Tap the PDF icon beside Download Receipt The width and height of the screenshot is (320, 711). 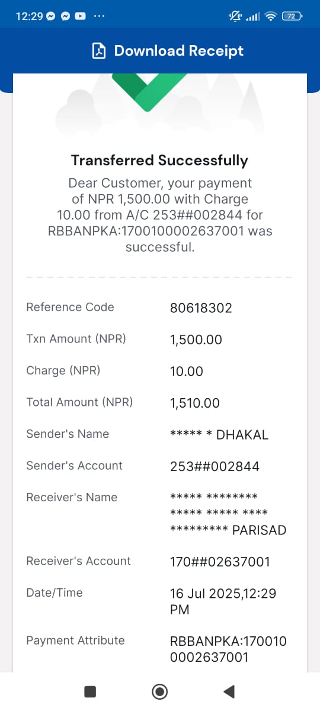tap(98, 51)
